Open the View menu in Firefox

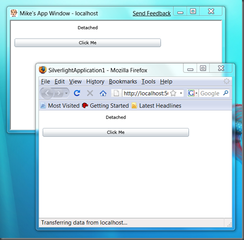75,81
